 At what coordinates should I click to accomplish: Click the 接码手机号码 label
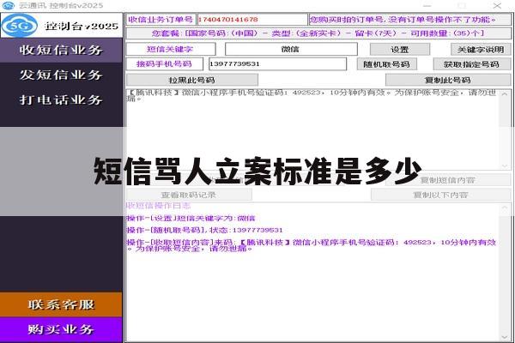(x=164, y=63)
